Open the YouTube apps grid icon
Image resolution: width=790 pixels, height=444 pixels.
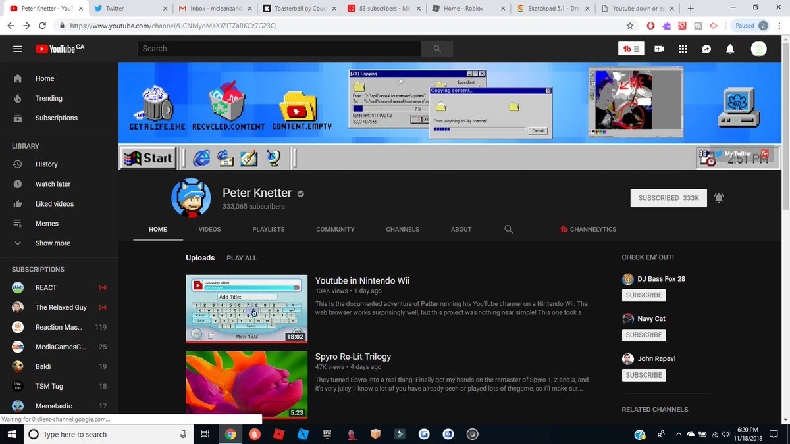pyautogui.click(x=683, y=49)
